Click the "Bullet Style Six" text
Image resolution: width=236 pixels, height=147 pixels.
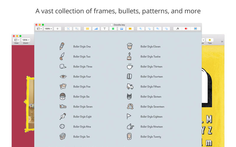pyautogui.click(x=81, y=97)
